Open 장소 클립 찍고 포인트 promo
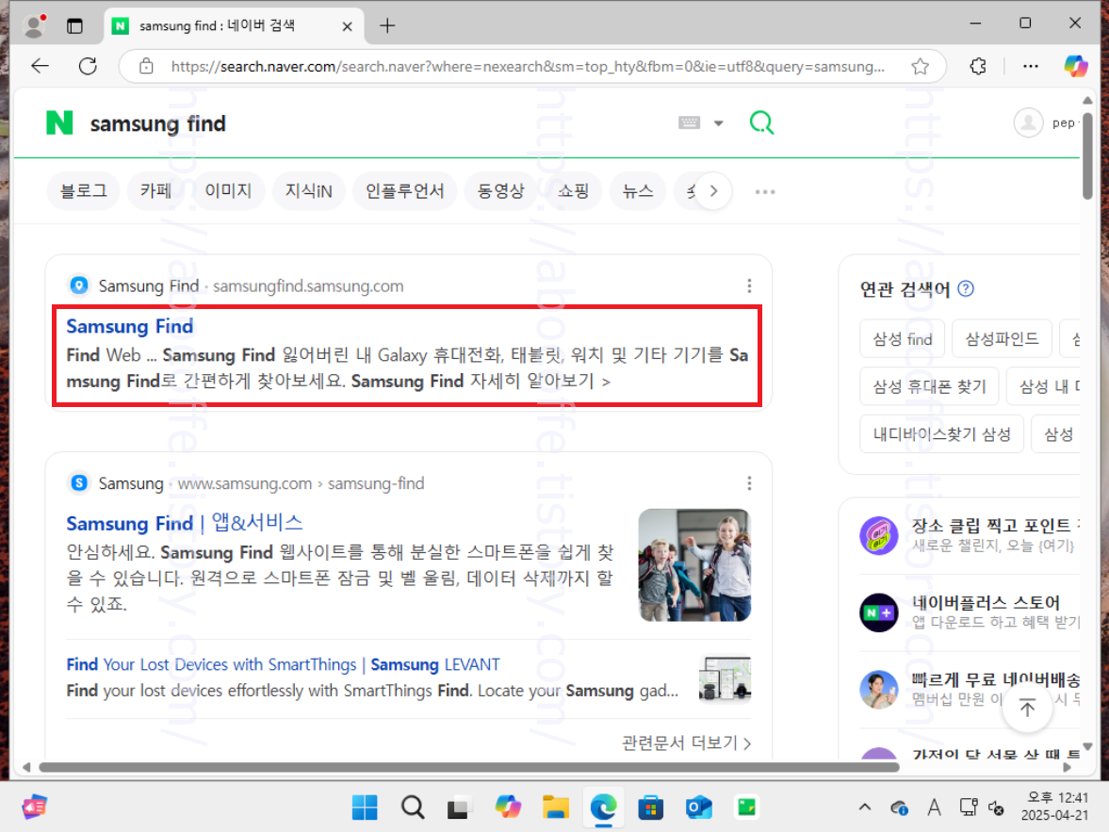 969,535
